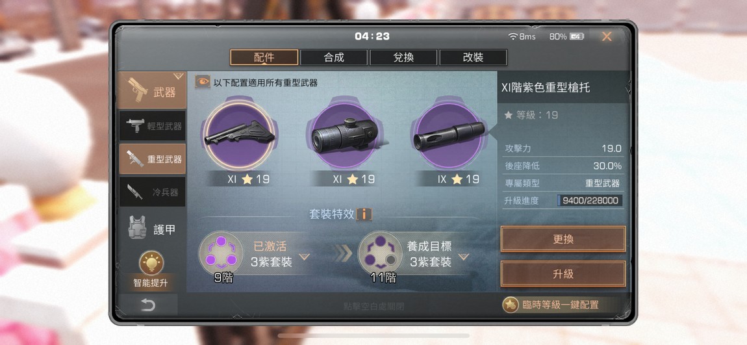Open the set effect info icon
The image size is (747, 345).
[x=364, y=214]
